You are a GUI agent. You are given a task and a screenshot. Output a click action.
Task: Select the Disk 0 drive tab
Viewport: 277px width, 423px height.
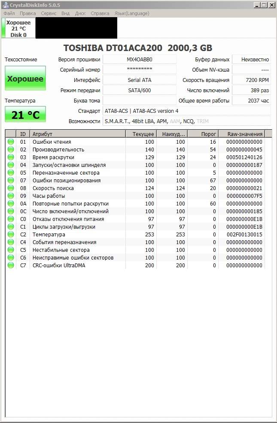(18, 28)
